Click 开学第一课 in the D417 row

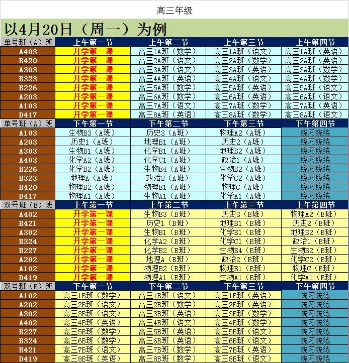[93, 114]
